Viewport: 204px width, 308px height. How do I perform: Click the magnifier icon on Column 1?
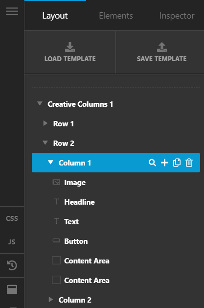click(x=152, y=163)
